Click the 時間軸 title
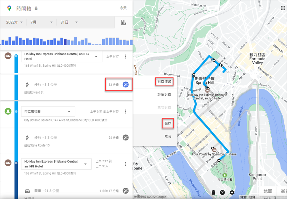The image size is (287, 199). [24, 9]
